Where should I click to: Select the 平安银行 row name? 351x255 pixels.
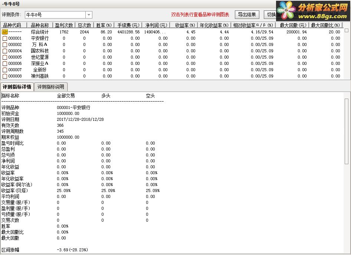[40, 38]
